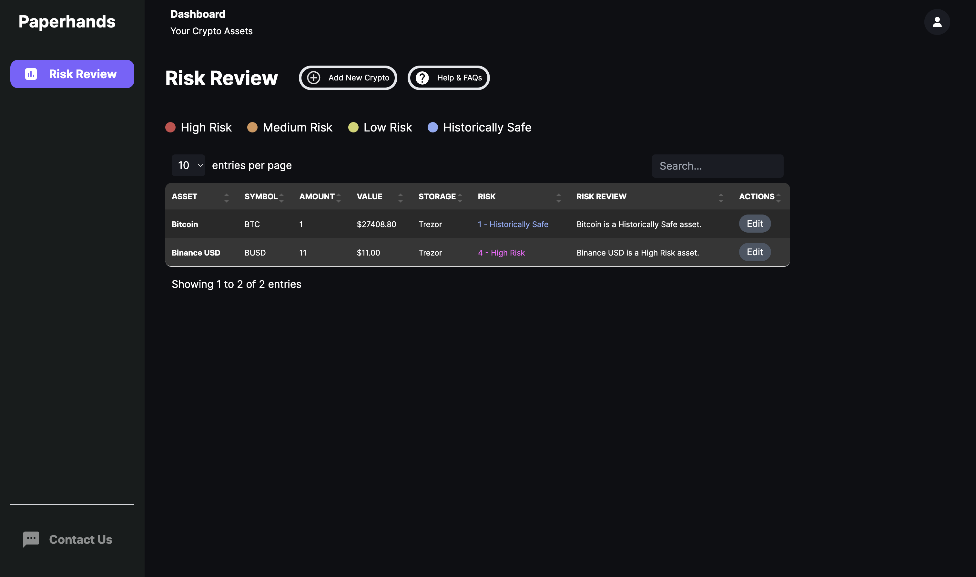This screenshot has height=577, width=976.
Task: Sort by the Symbol column header
Action: [261, 196]
